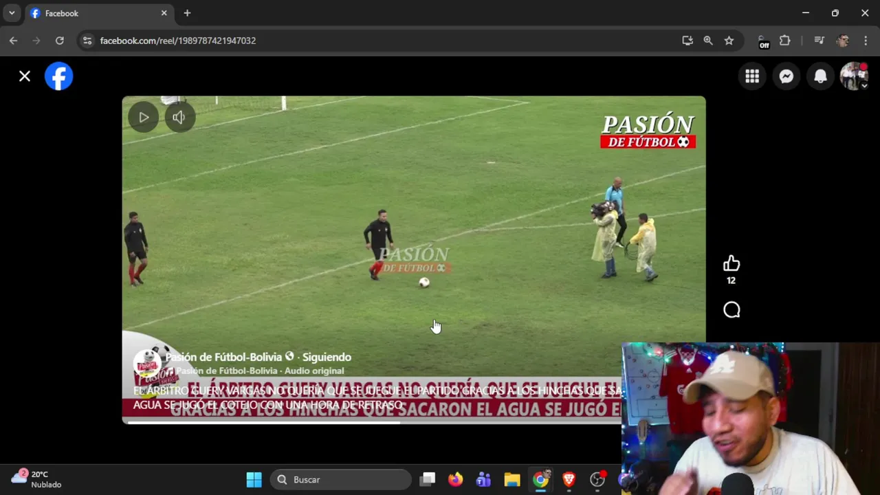Click the Buscar taskbar search box
Viewport: 880px width, 495px height.
click(340, 480)
